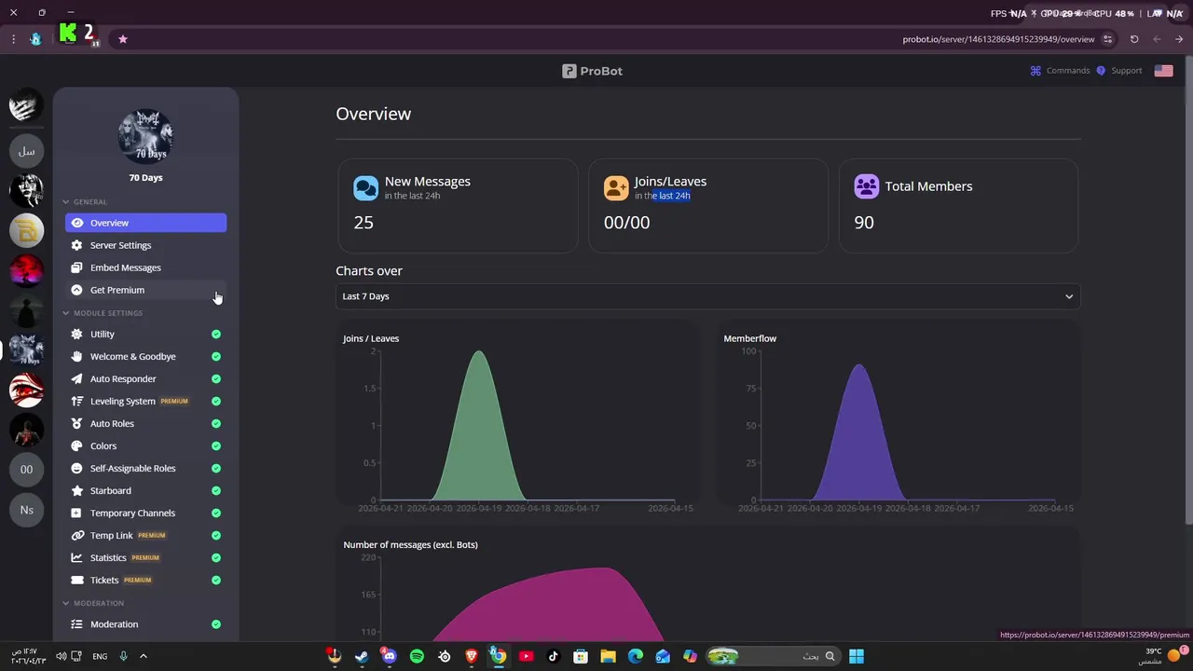This screenshot has width=1193, height=671.
Task: Click the ProBot logo in header
Action: point(592,71)
